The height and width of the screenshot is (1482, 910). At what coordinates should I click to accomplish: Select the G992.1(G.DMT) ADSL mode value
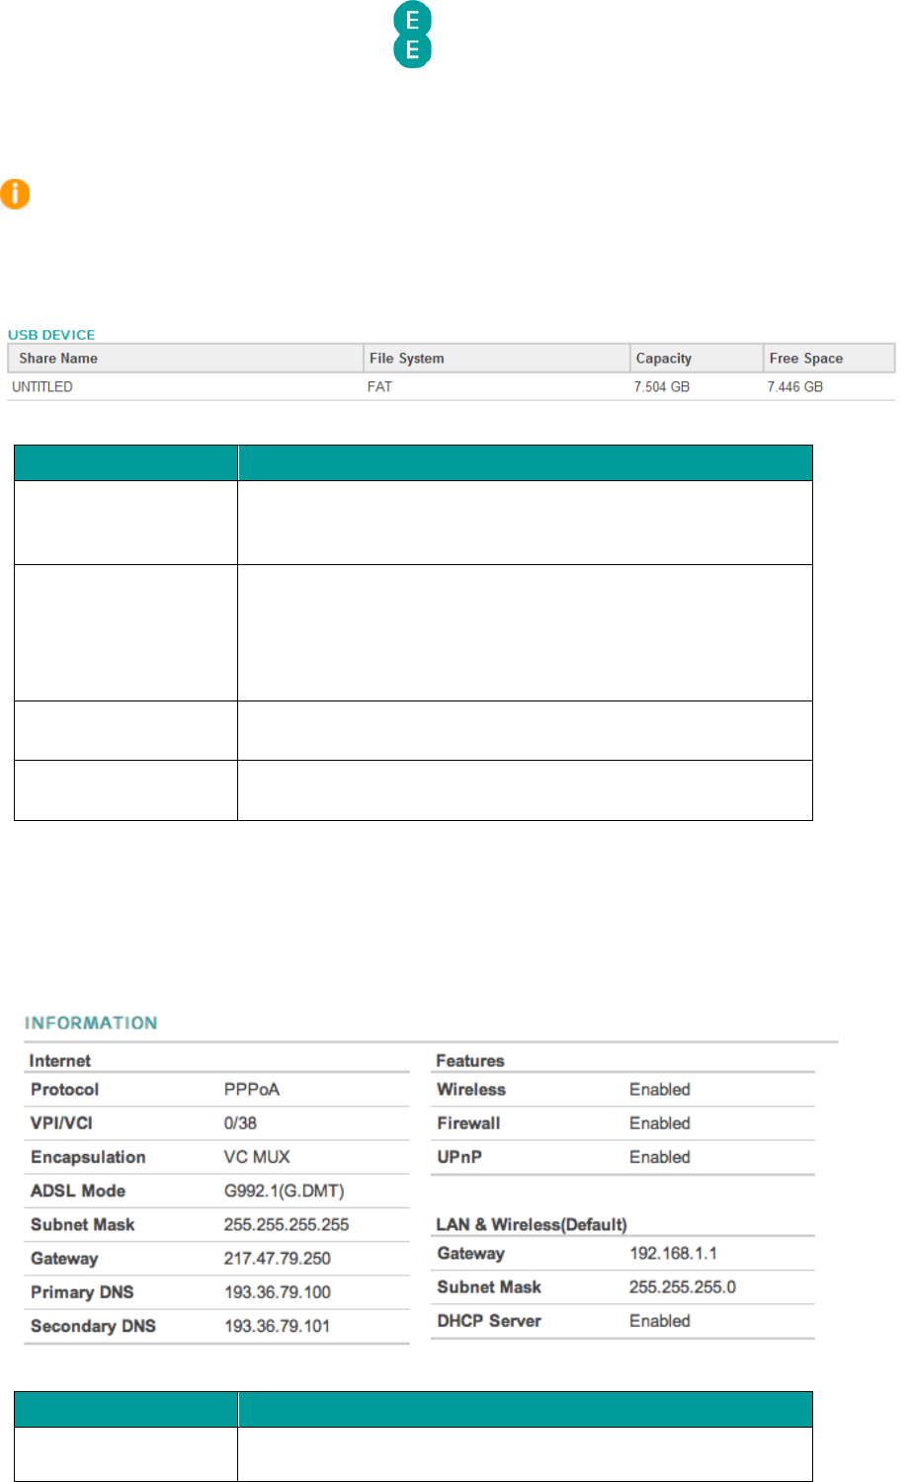284,1191
